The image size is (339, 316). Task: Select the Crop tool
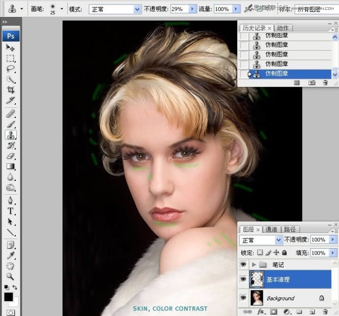coord(10,90)
